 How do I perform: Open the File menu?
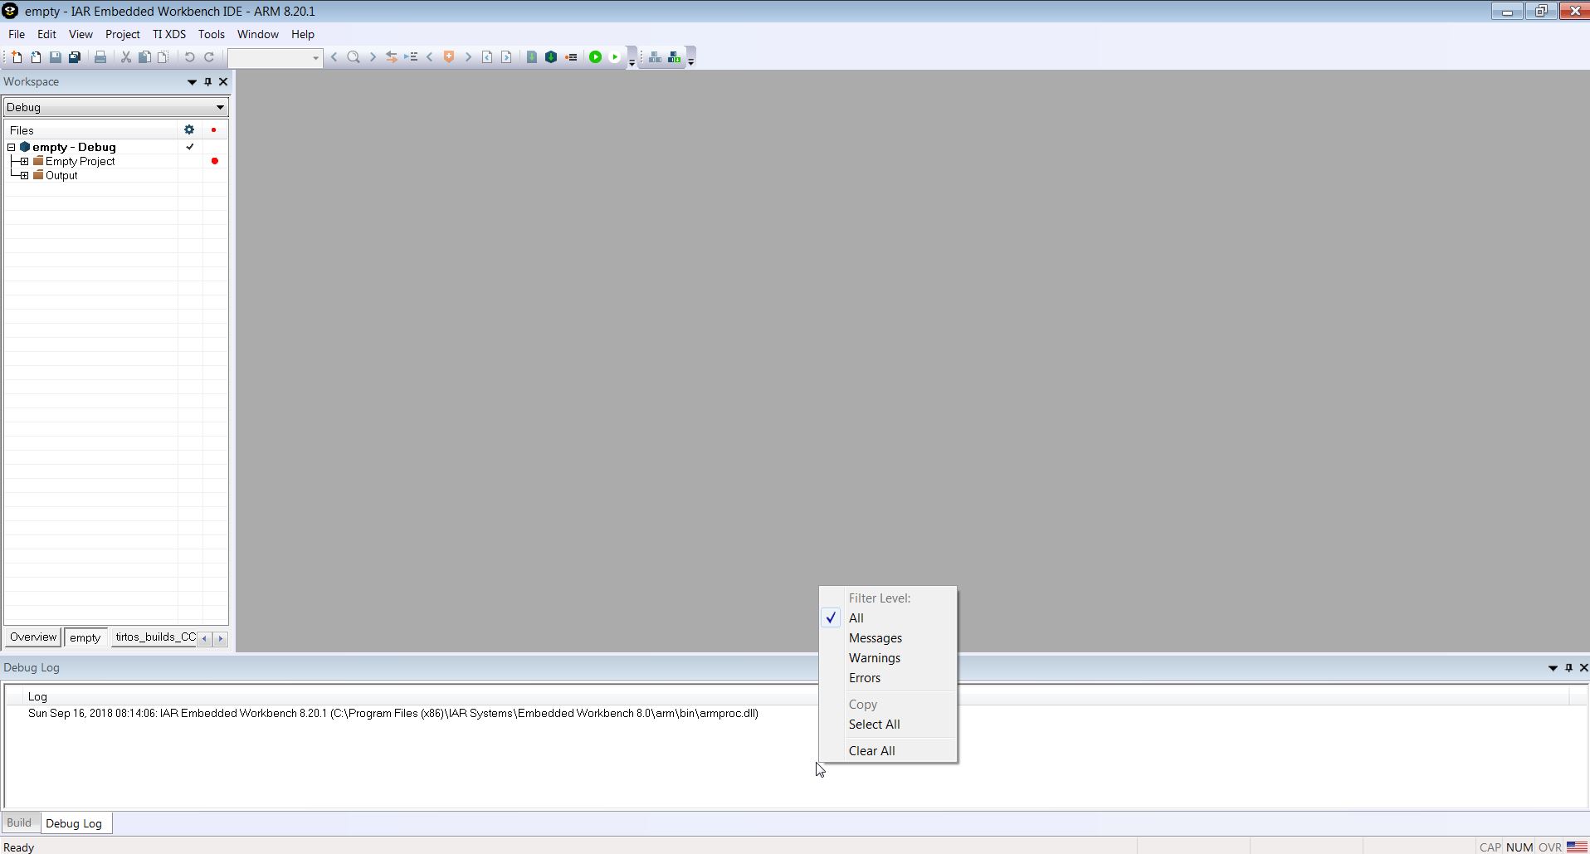pyautogui.click(x=17, y=35)
